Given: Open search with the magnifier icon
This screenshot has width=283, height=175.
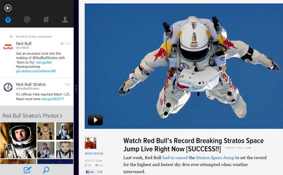Looking at the screenshot, I should pyautogui.click(x=46, y=170).
